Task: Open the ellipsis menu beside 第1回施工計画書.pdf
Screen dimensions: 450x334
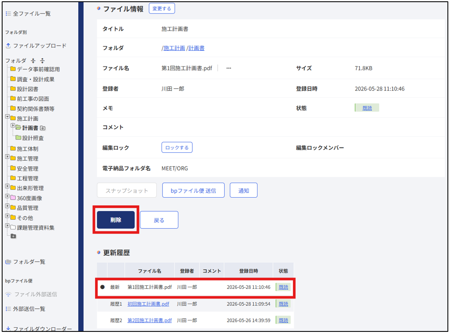Action: (229, 68)
